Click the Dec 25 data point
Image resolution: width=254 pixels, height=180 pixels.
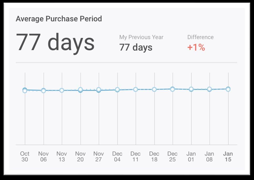[x=172, y=89]
